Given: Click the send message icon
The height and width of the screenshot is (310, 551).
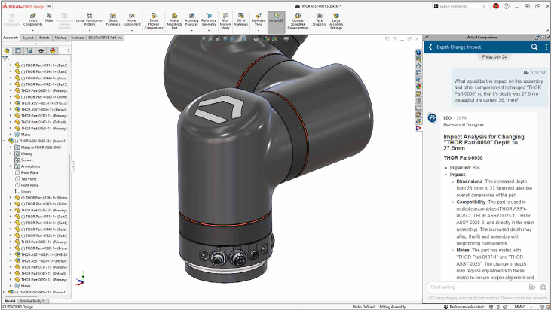Looking at the screenshot, I should pos(532,287).
